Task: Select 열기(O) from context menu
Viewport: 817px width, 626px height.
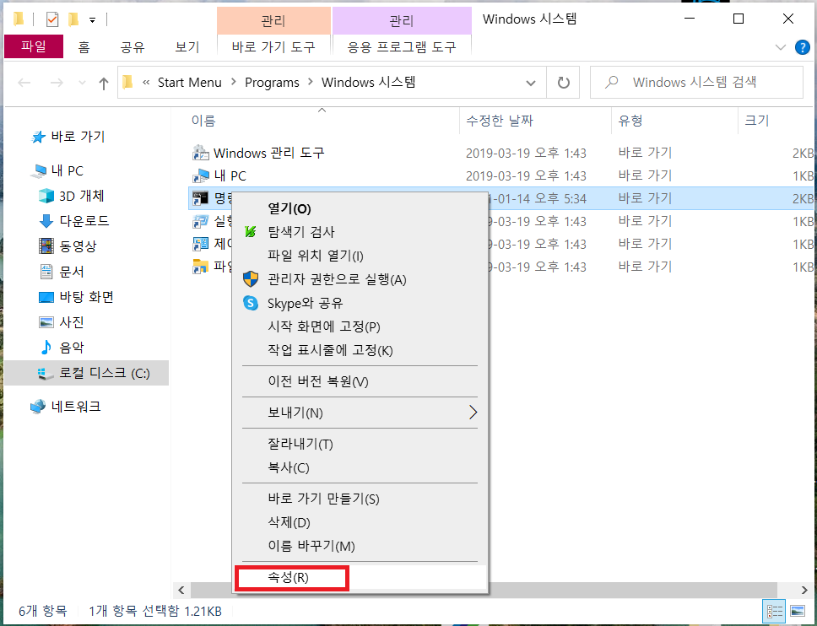Action: click(360, 209)
